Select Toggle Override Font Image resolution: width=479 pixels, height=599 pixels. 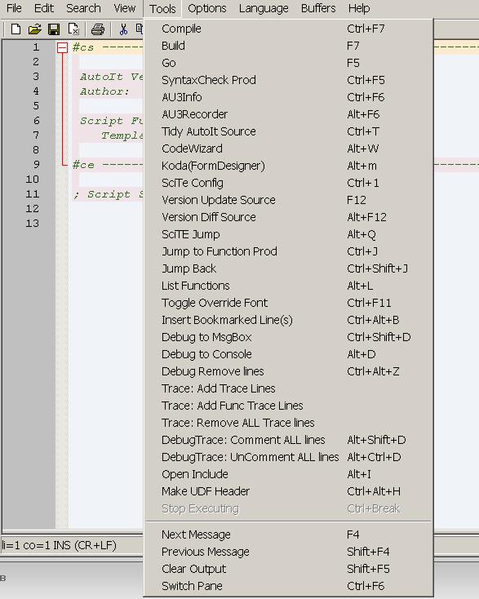tap(288, 303)
